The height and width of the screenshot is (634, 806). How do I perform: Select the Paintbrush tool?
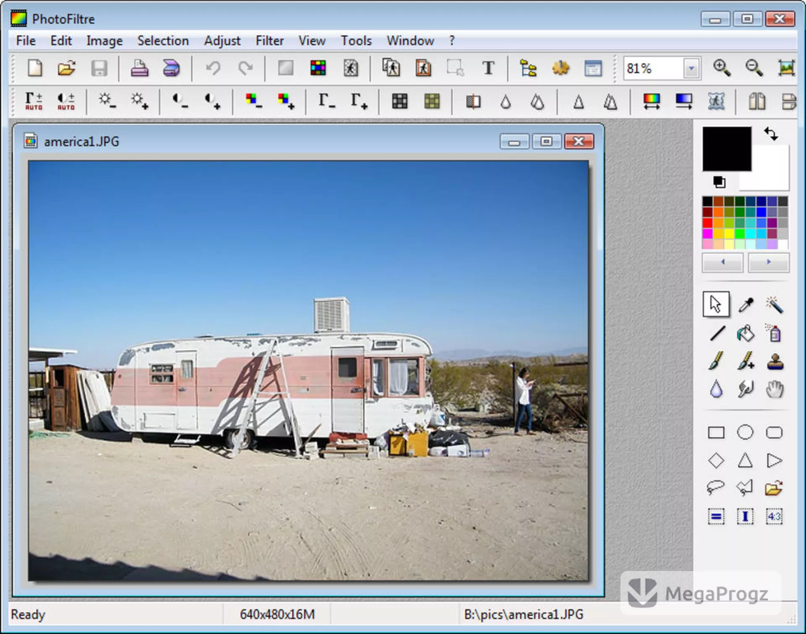pyautogui.click(x=717, y=361)
